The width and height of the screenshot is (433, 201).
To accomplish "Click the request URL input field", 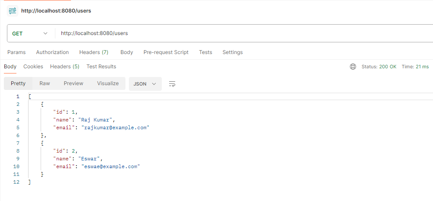I will pyautogui.click(x=242, y=33).
